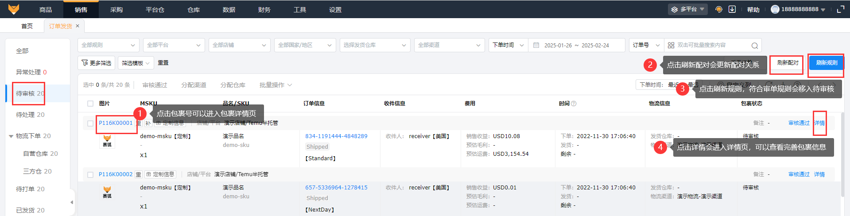Select 三方仓 in the sidebar
This screenshot has width=850, height=216.
coord(38,171)
